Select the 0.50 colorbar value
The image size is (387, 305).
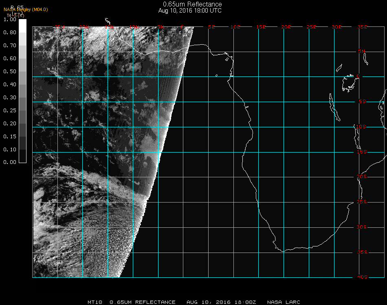click(x=10, y=72)
